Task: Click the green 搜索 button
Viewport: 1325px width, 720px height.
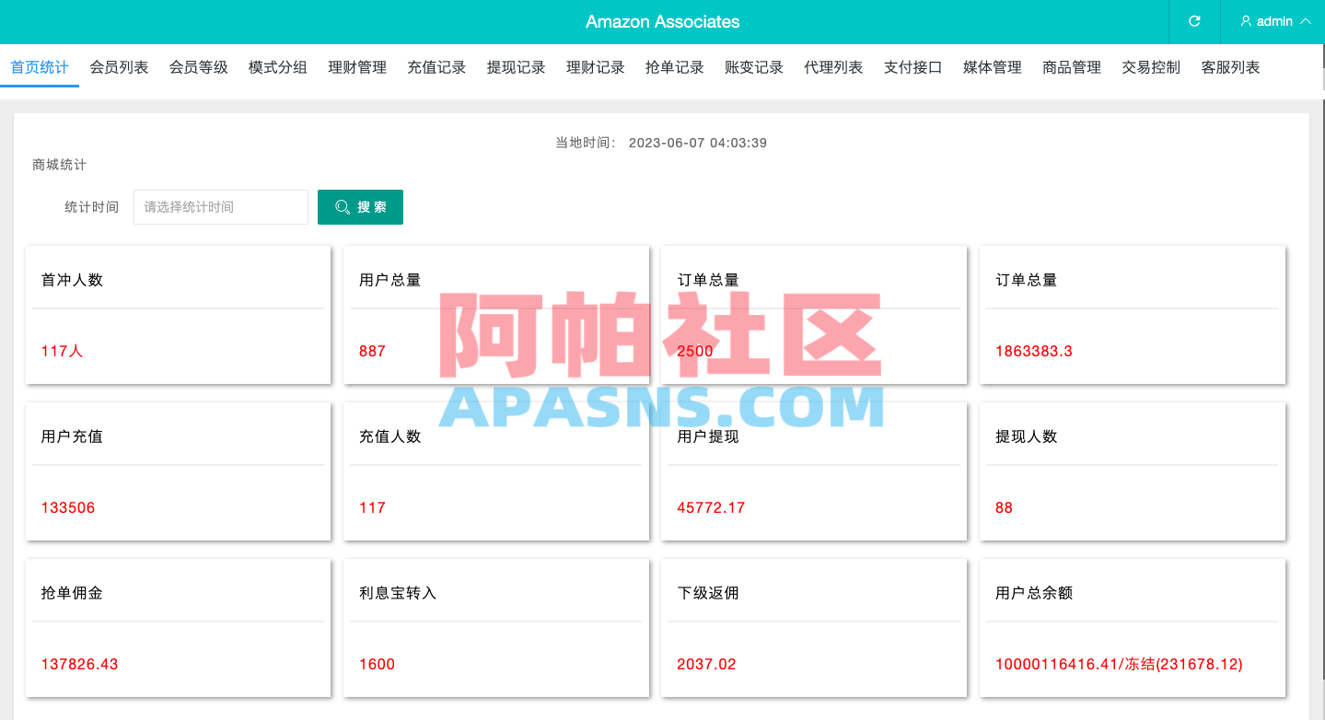Action: [x=360, y=207]
